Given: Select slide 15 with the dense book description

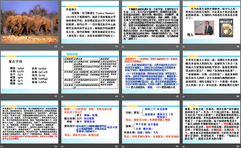Looking at the screenshot, I should click(x=151, y=22).
